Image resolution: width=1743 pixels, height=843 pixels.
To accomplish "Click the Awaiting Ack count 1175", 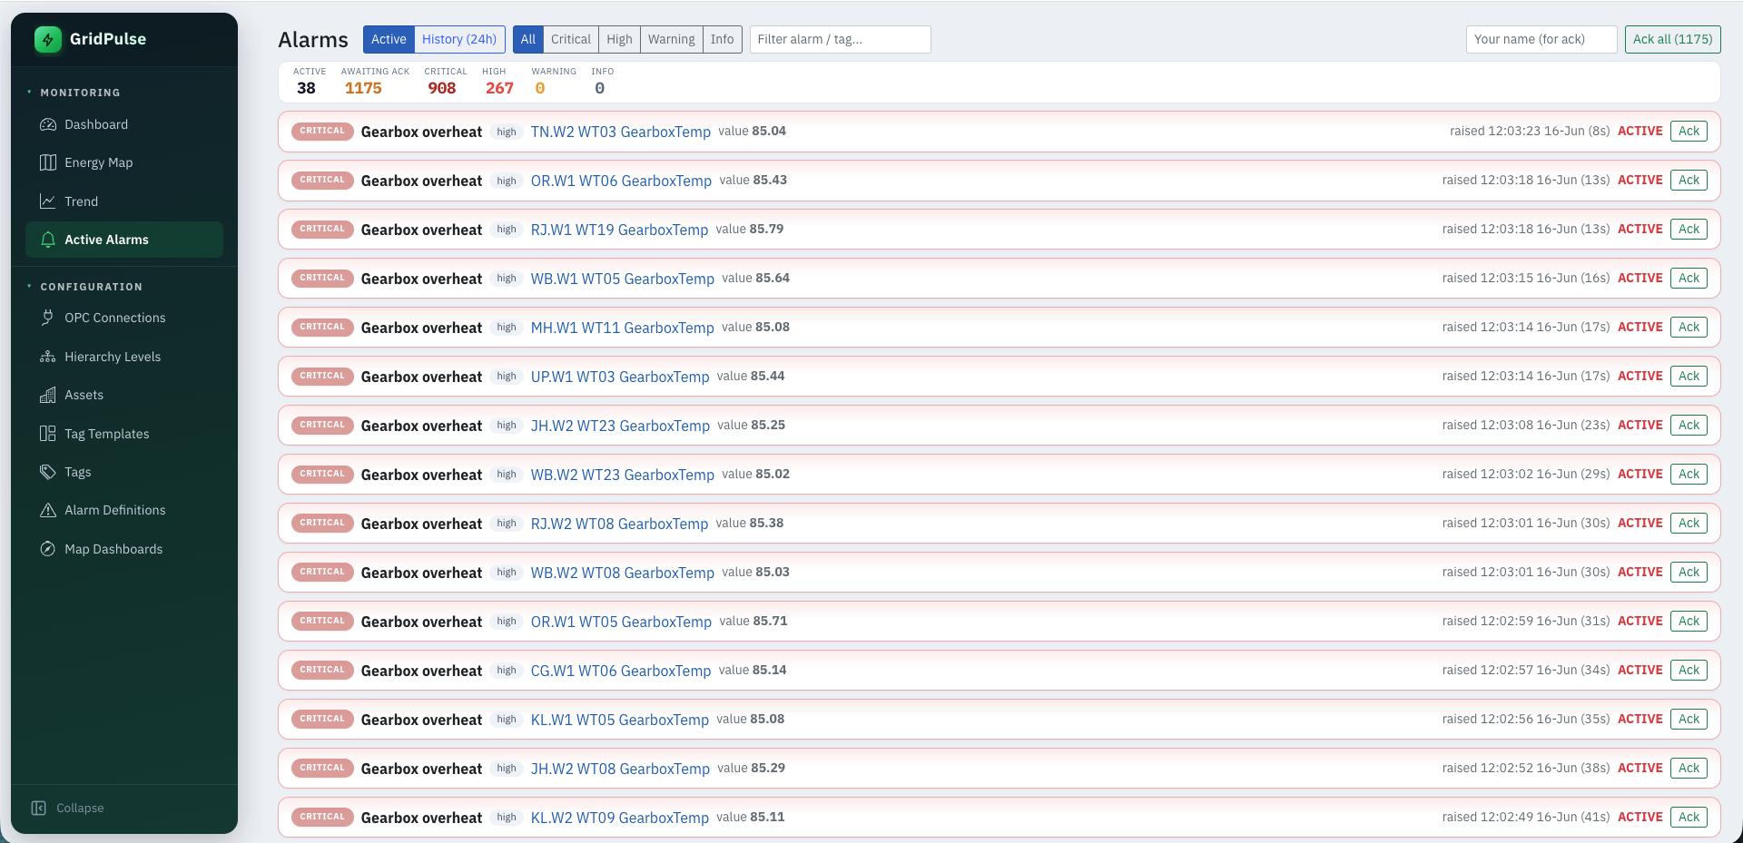I will click(363, 88).
